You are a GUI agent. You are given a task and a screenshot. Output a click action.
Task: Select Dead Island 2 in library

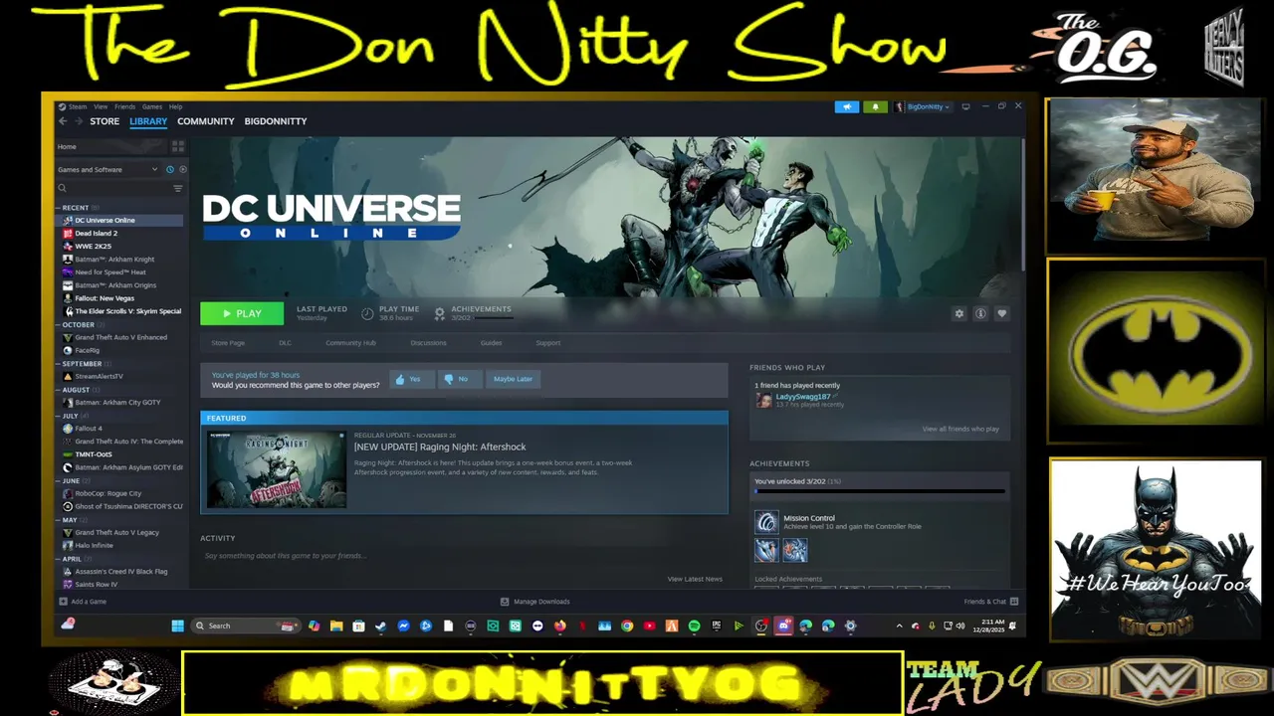[x=96, y=233]
